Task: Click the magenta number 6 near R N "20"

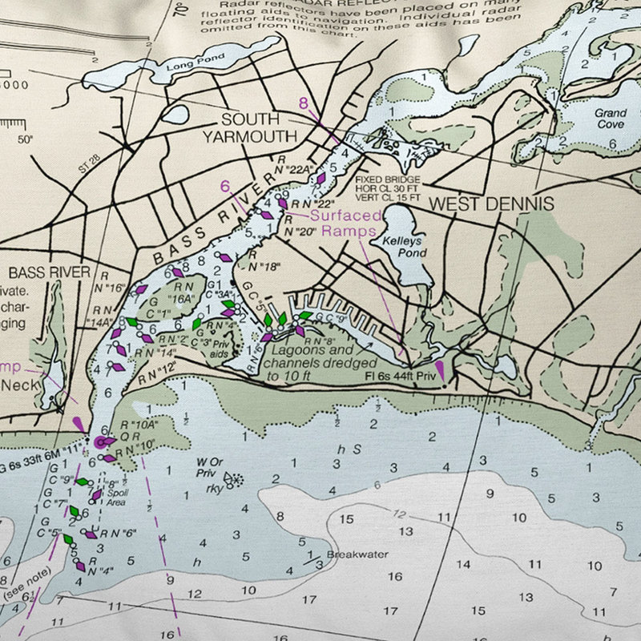Action: tap(225, 187)
